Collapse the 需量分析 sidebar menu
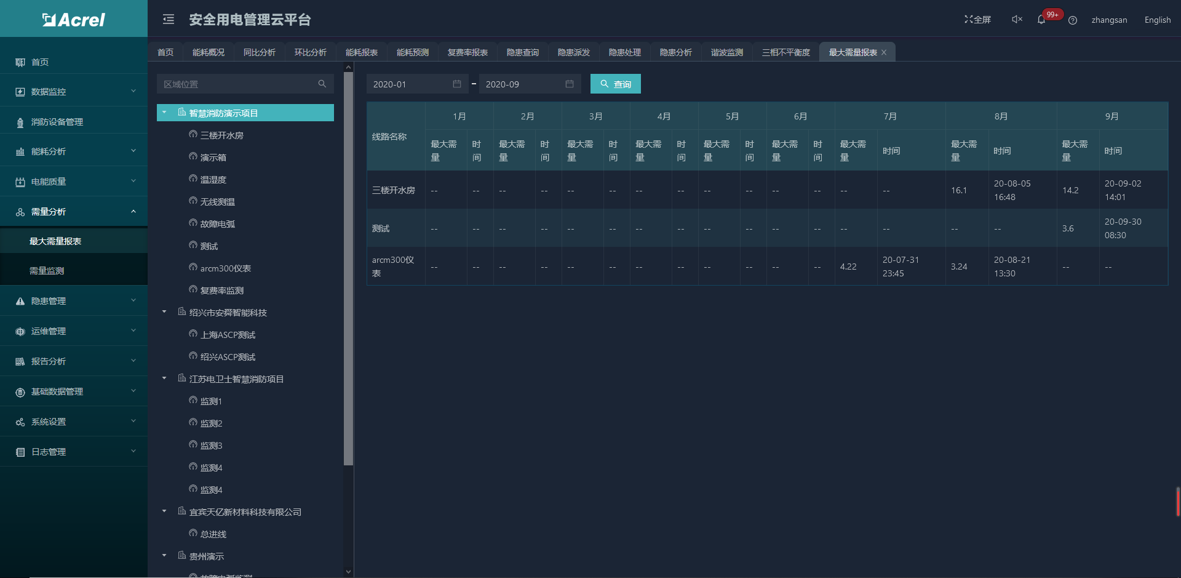The width and height of the screenshot is (1181, 578). point(74,212)
